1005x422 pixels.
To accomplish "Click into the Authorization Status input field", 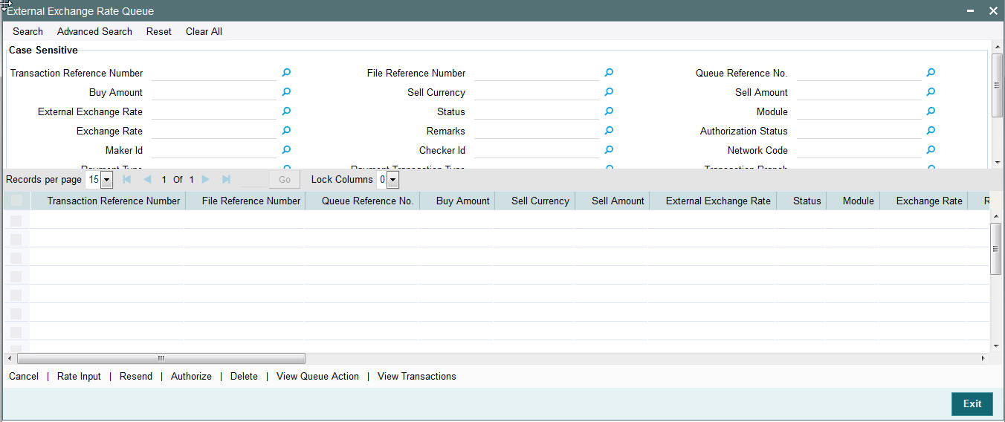I will coord(859,131).
